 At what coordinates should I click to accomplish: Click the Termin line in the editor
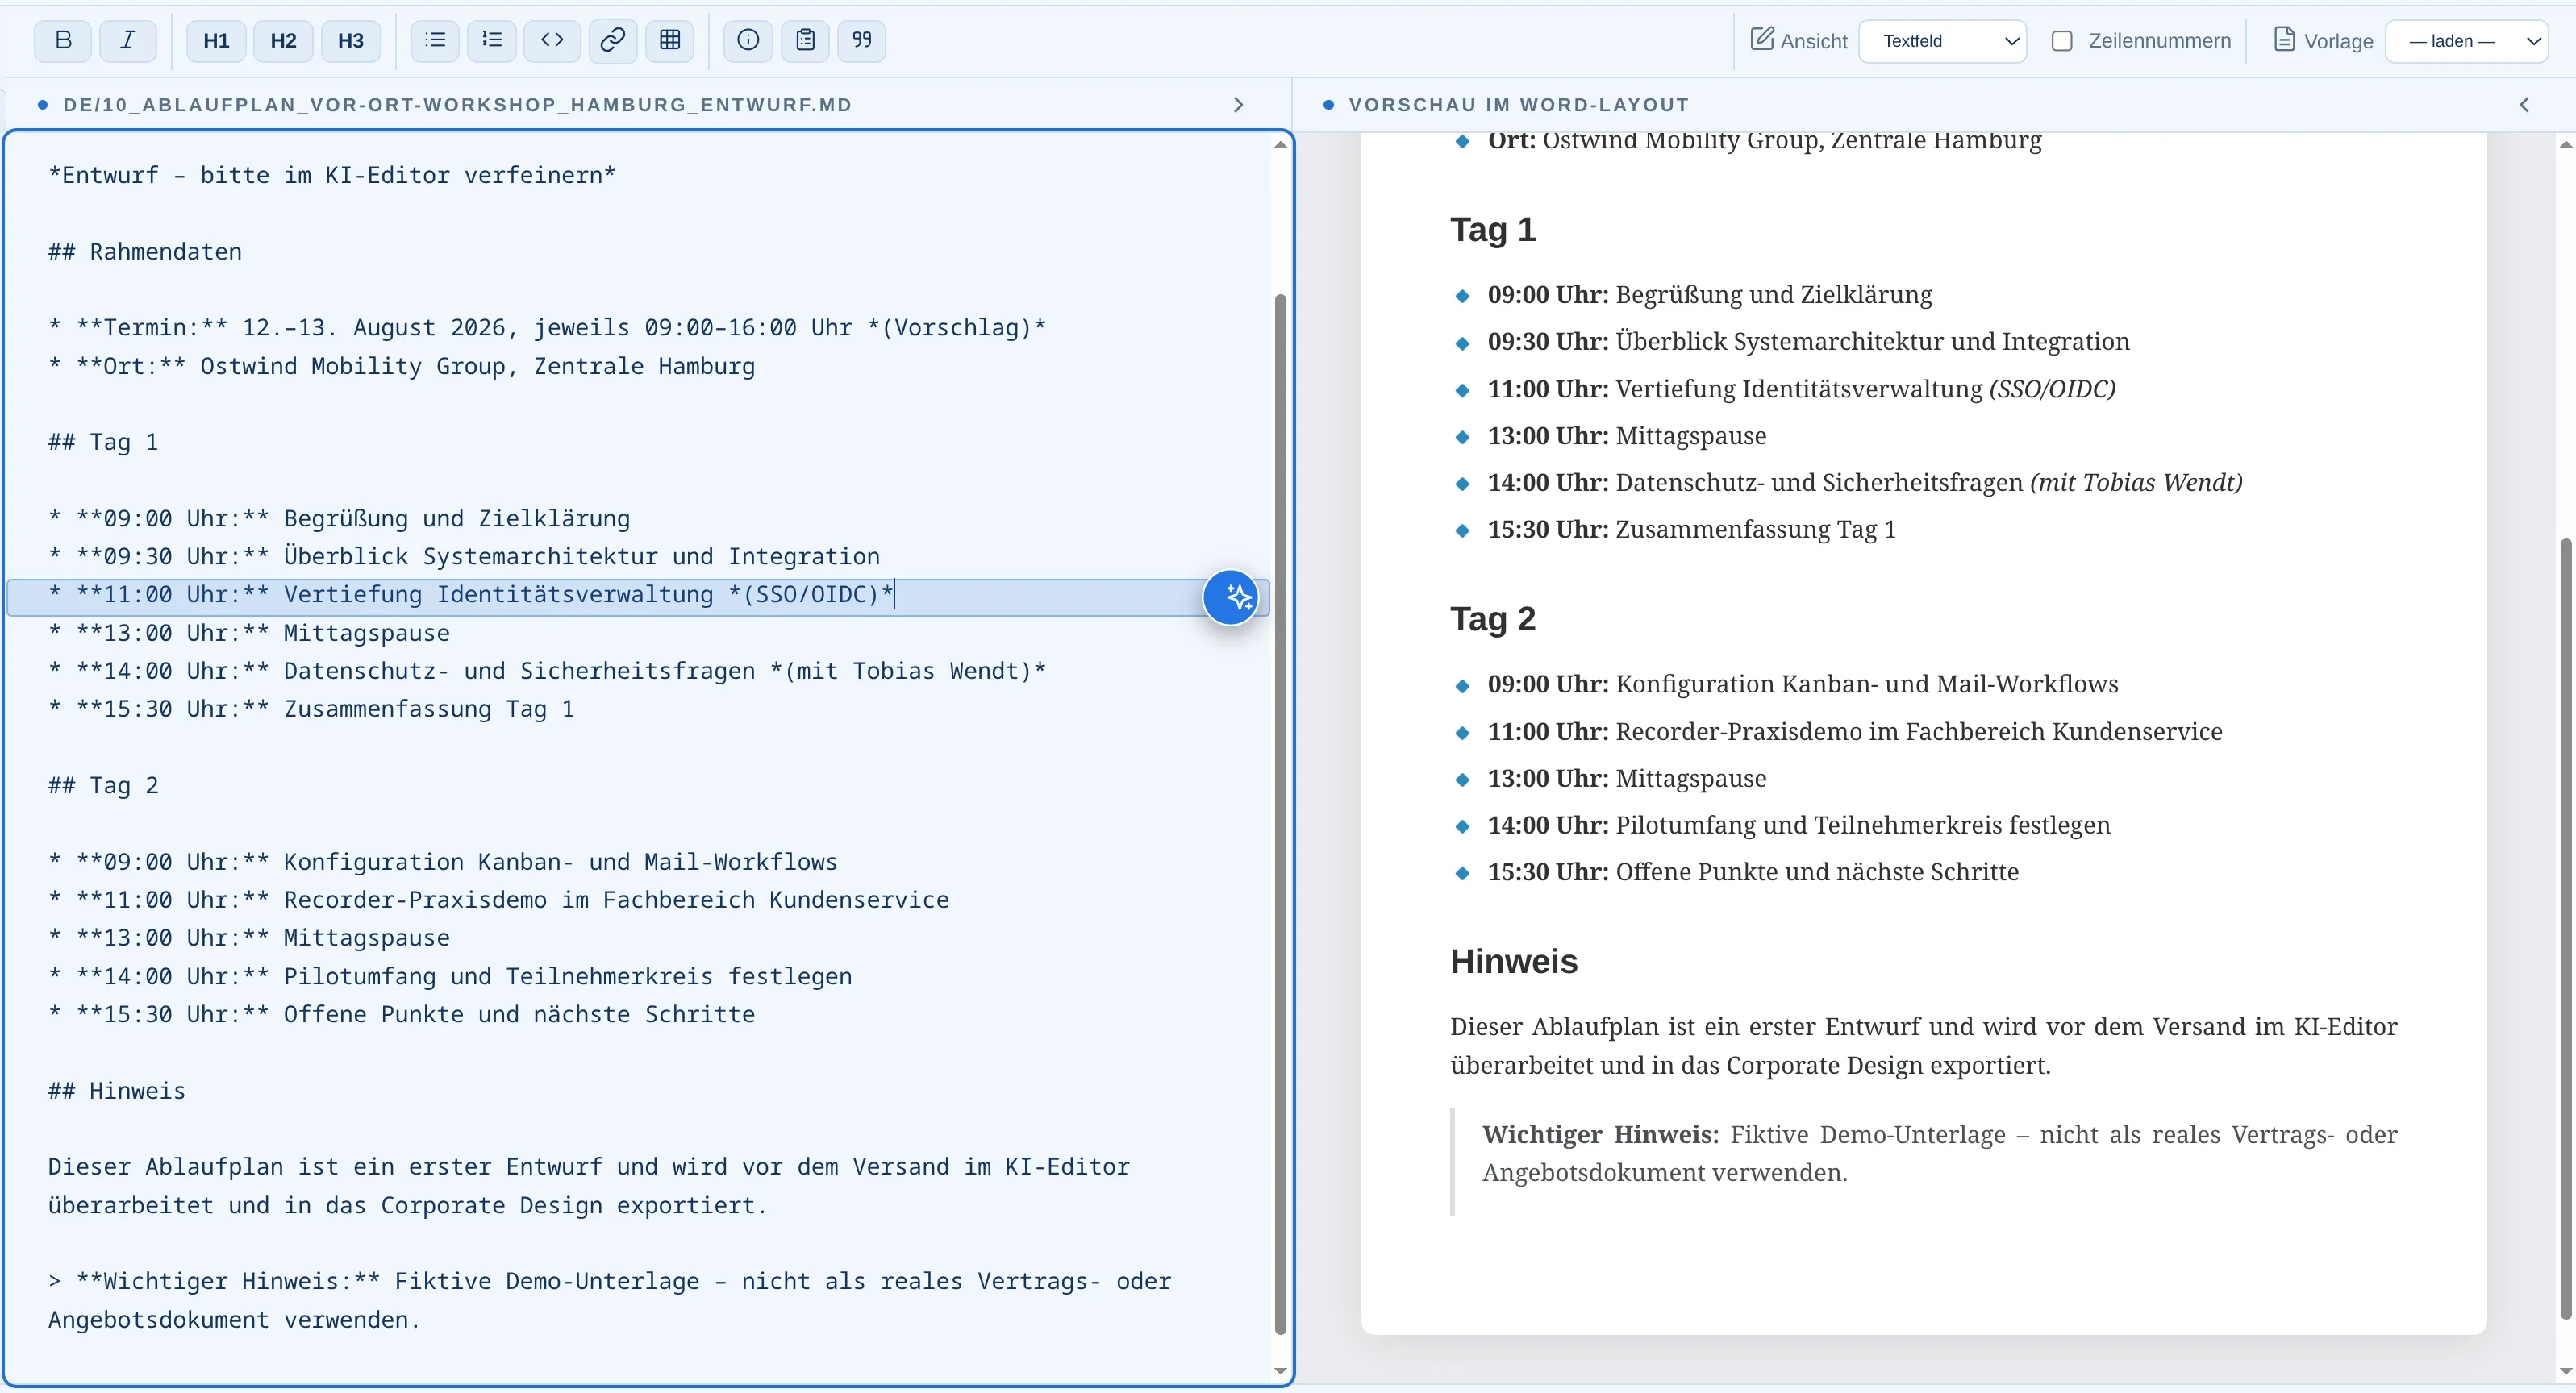[547, 328]
